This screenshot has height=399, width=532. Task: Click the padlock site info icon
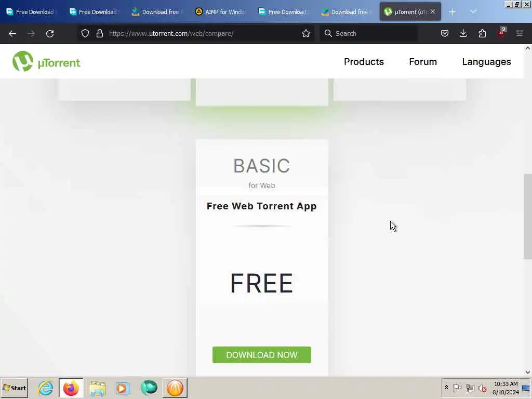pyautogui.click(x=99, y=33)
